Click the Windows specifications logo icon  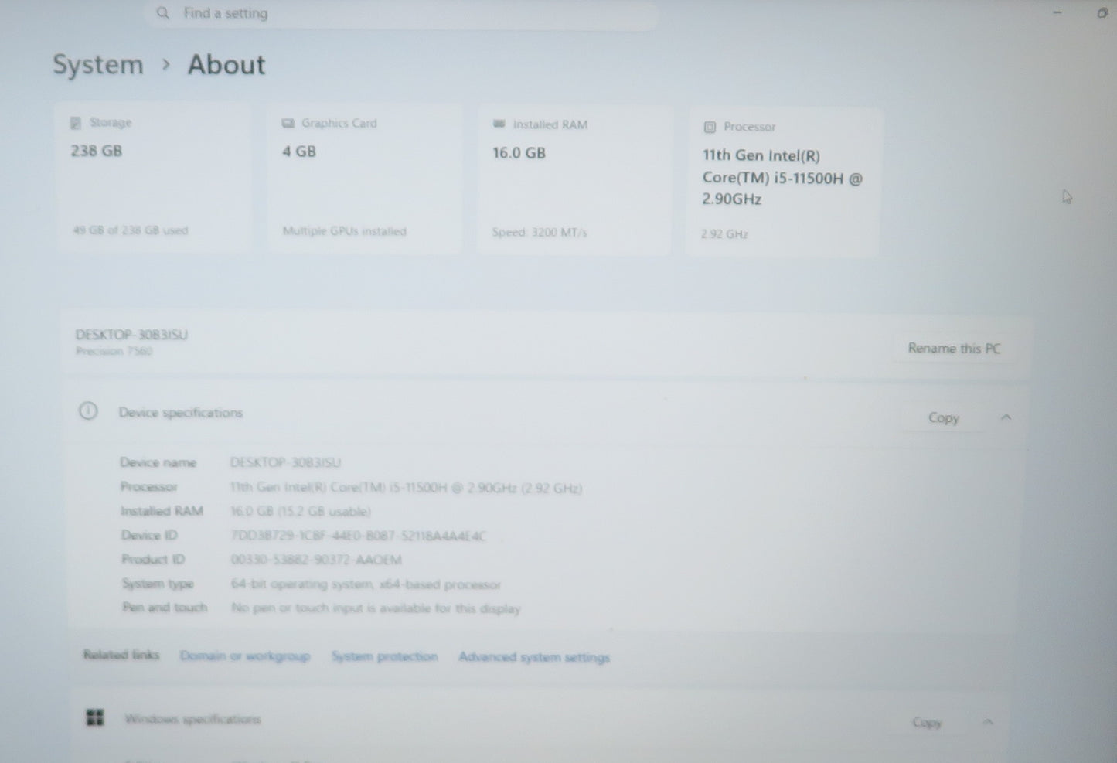[95, 718]
